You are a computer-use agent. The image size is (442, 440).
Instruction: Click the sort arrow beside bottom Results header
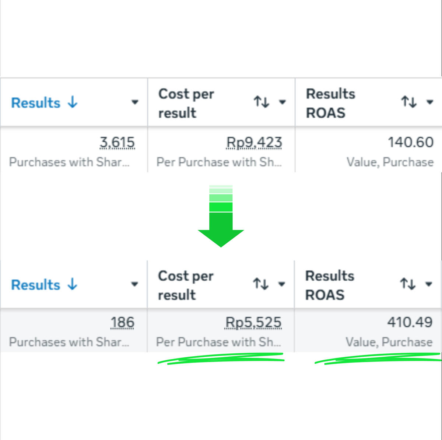point(72,284)
